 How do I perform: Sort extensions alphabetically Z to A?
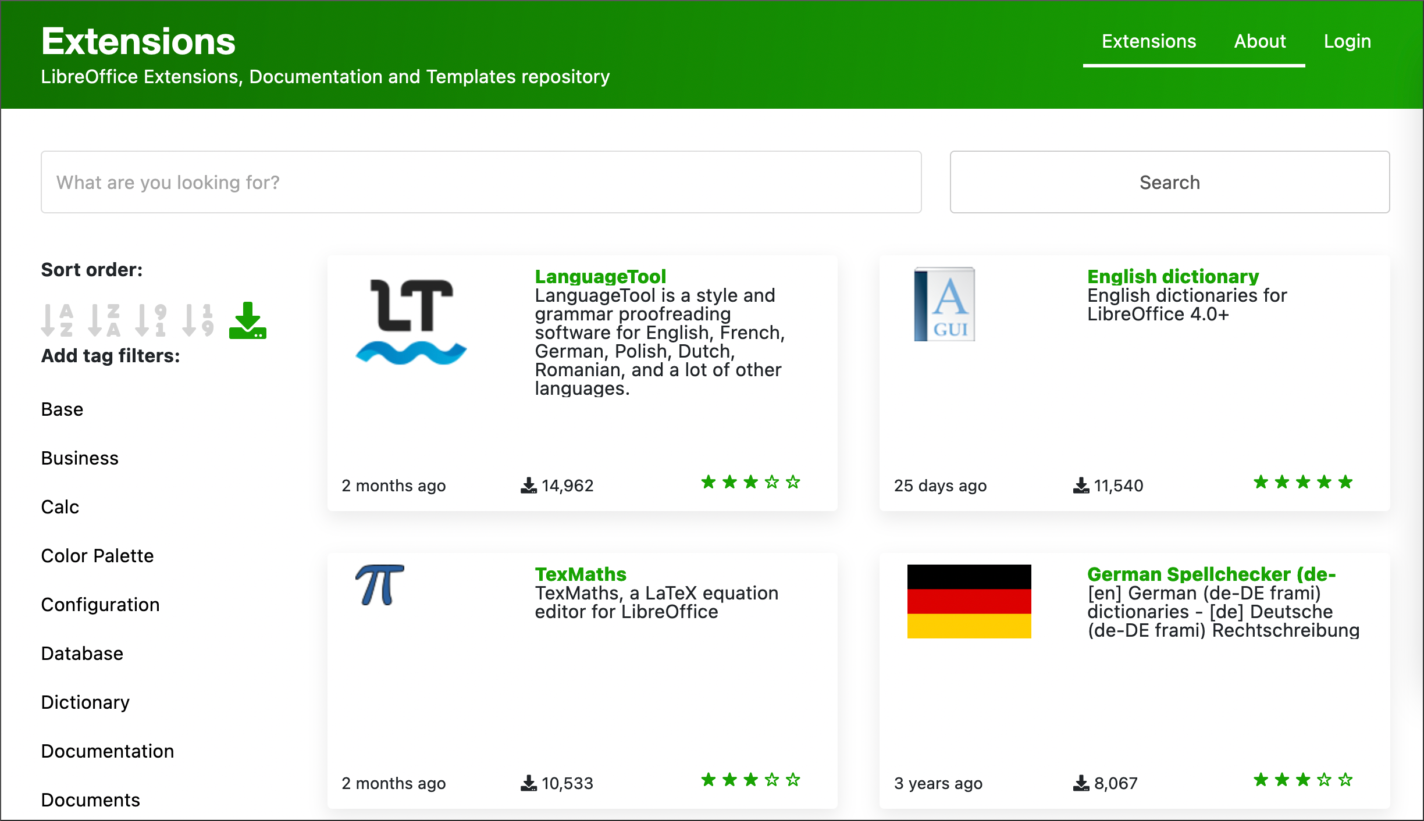[104, 320]
